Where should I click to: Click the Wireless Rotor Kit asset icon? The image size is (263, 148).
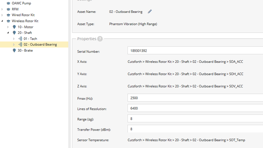tap(9, 21)
